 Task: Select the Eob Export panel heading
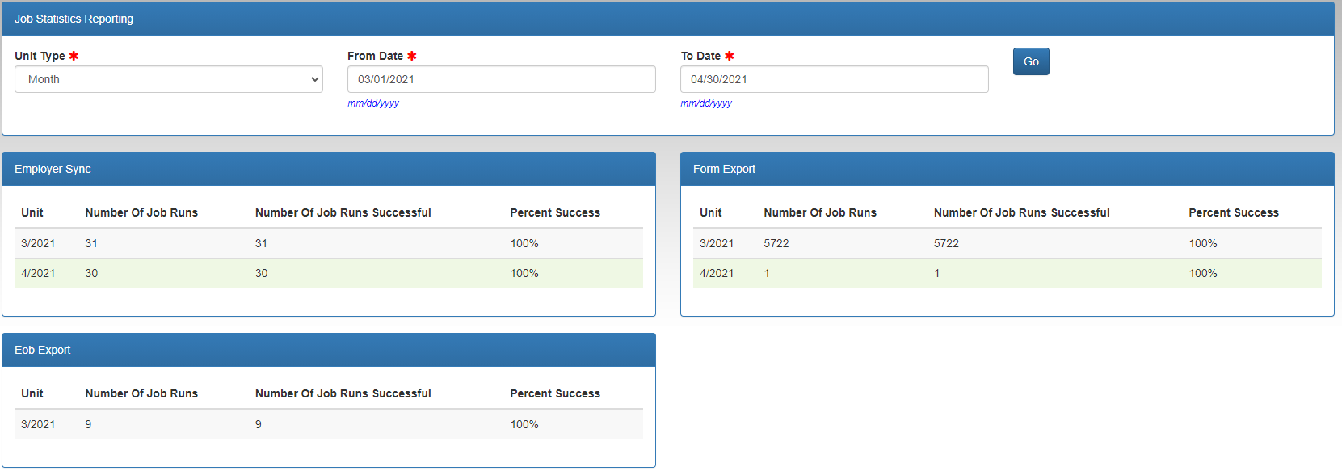43,350
